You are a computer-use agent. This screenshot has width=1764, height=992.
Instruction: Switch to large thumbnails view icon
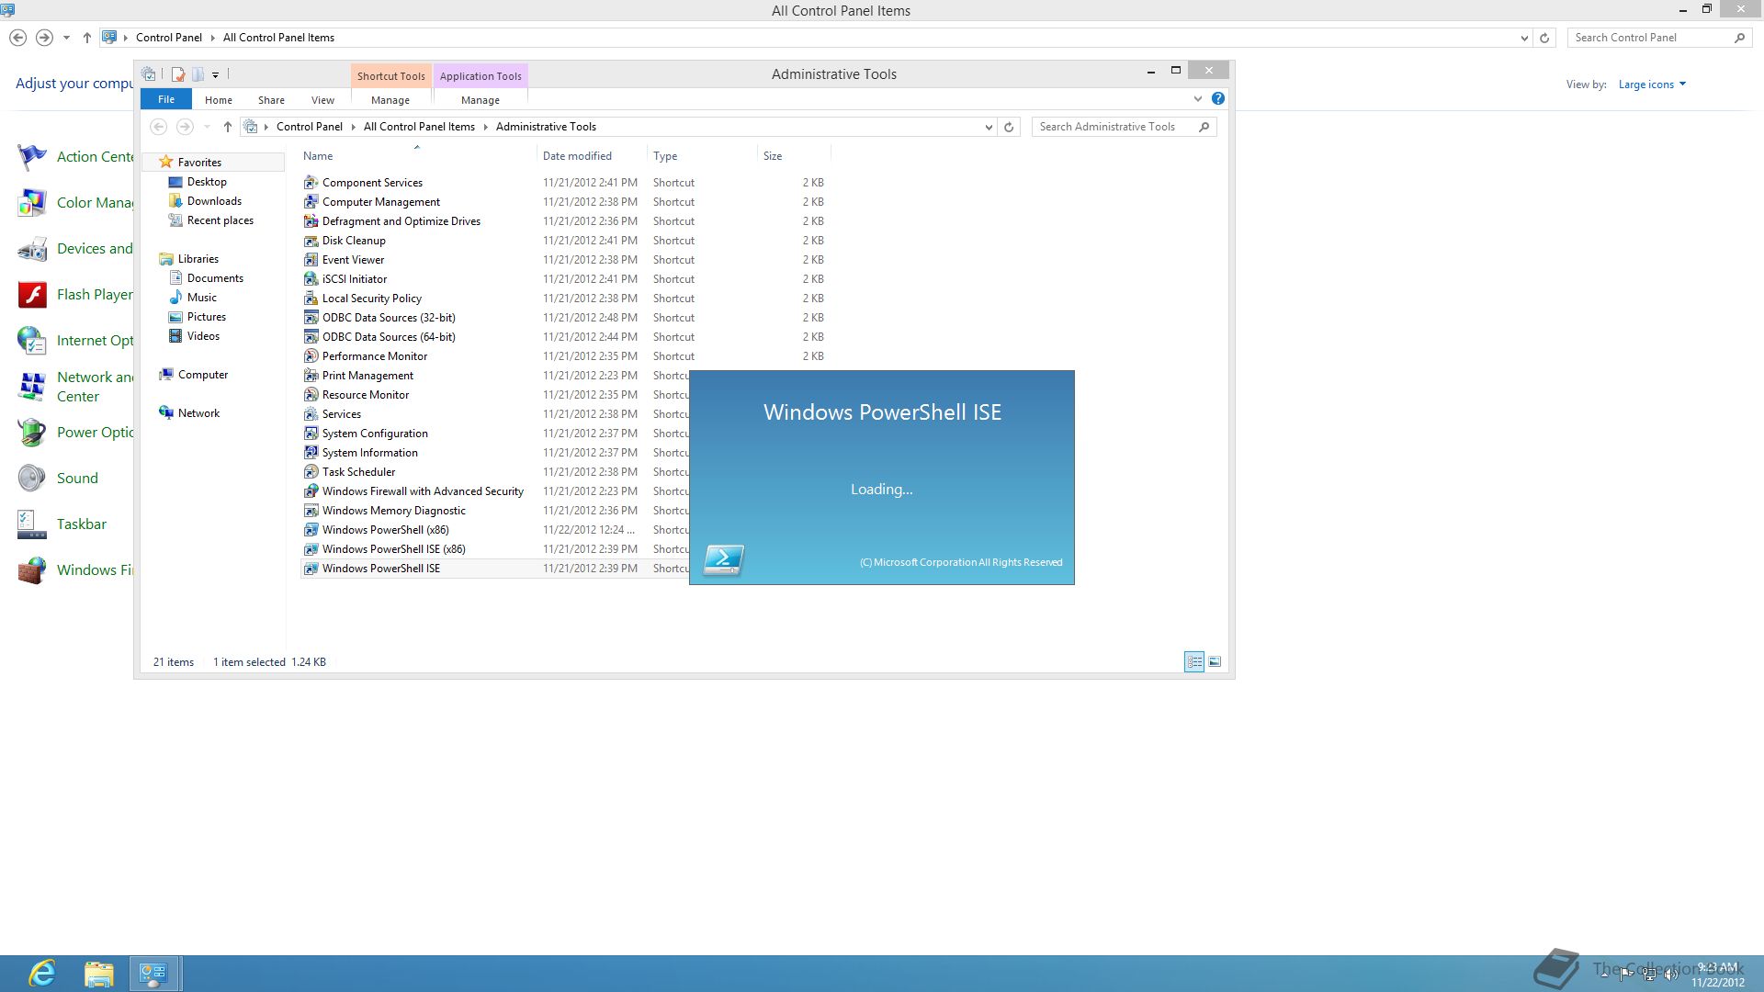tap(1215, 661)
